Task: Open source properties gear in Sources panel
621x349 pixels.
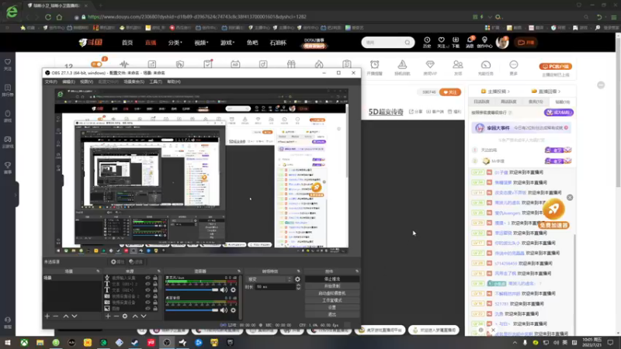Action: (125, 316)
